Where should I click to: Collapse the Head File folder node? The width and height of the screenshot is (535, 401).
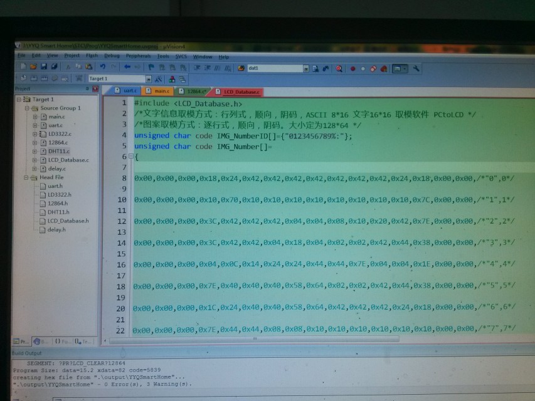click(x=27, y=177)
